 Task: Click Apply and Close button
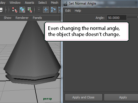pyautogui.click(x=84, y=97)
